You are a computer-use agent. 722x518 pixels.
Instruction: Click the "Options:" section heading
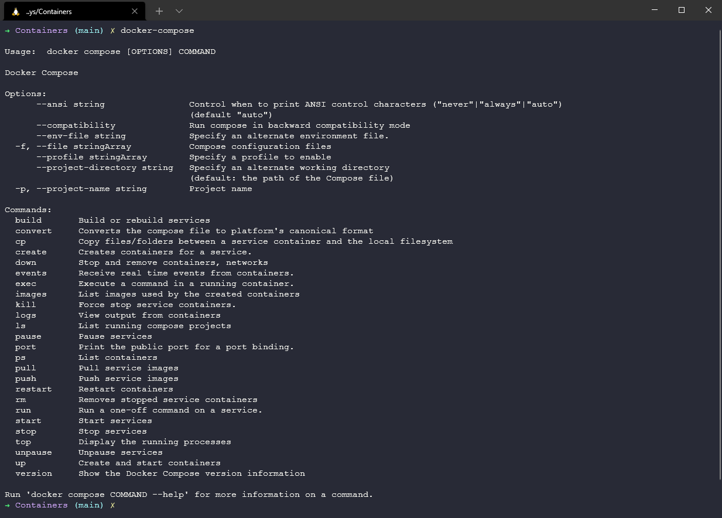pos(25,94)
